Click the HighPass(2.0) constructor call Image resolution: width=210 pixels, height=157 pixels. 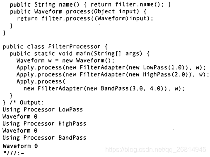[166, 74]
